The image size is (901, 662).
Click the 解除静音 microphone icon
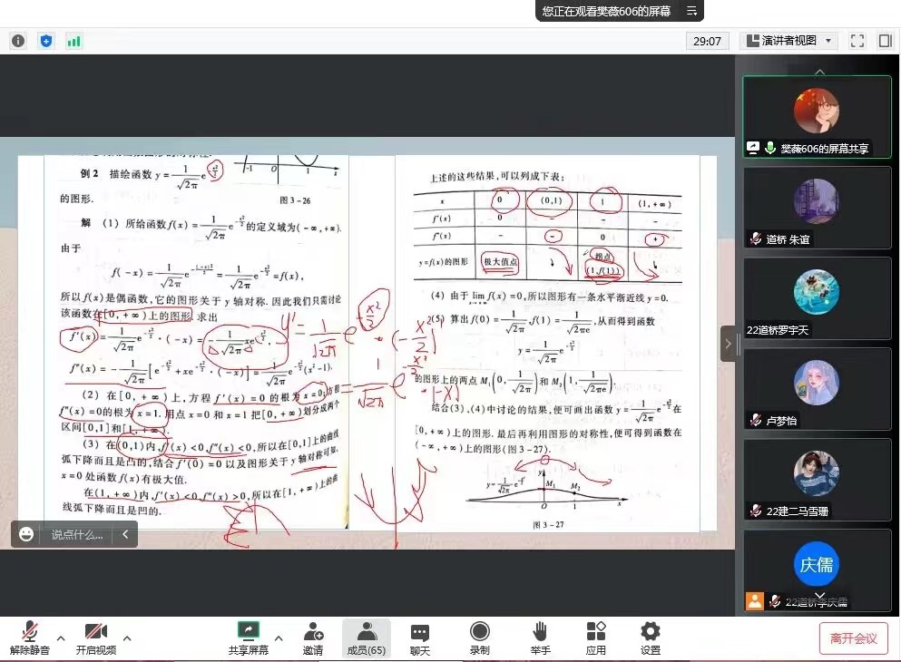point(29,632)
